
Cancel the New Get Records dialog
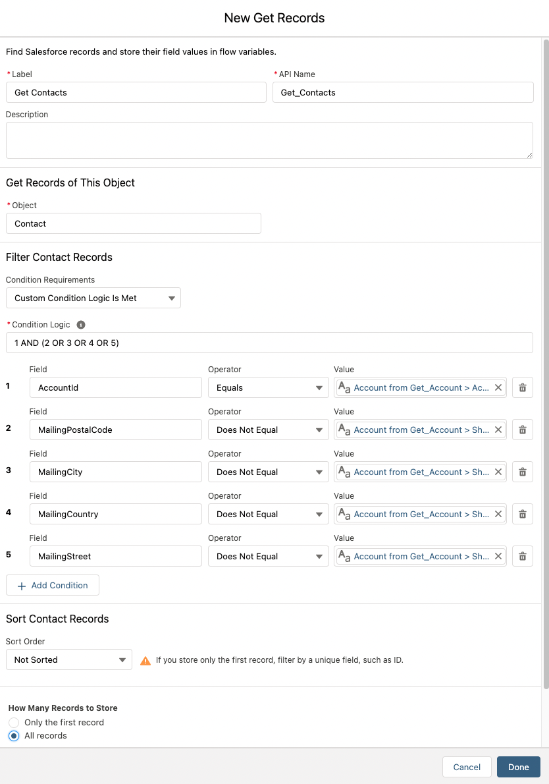467,767
